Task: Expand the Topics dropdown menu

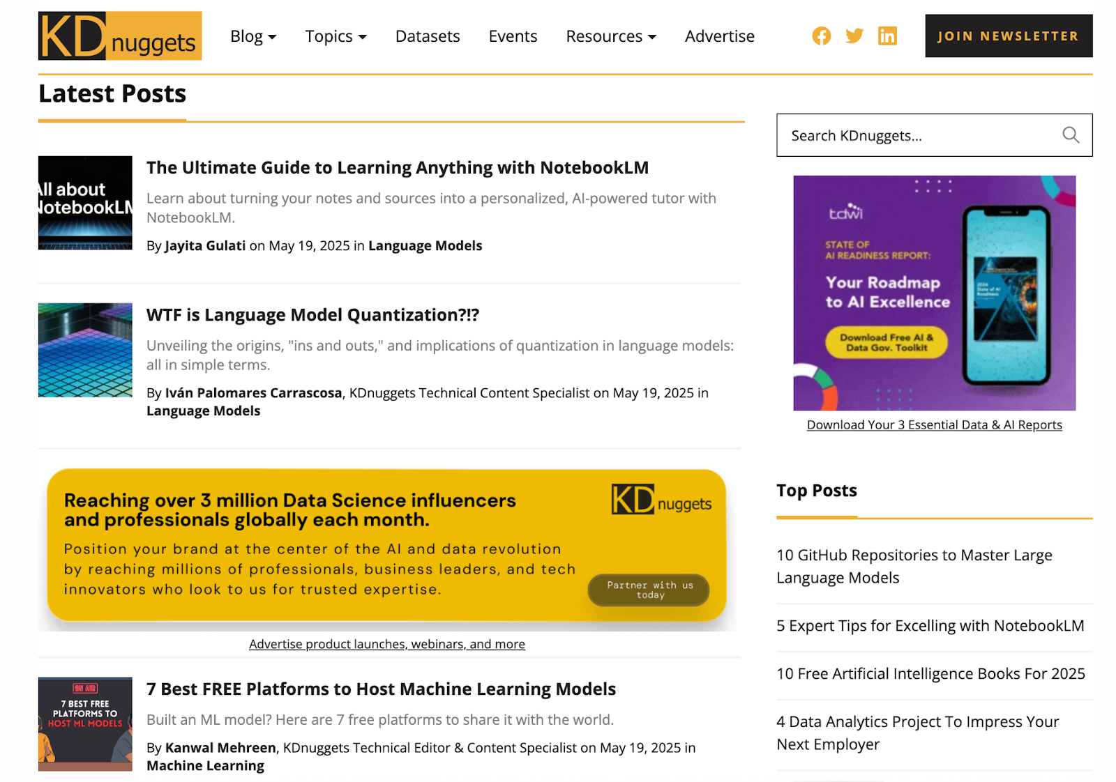Action: click(x=335, y=36)
